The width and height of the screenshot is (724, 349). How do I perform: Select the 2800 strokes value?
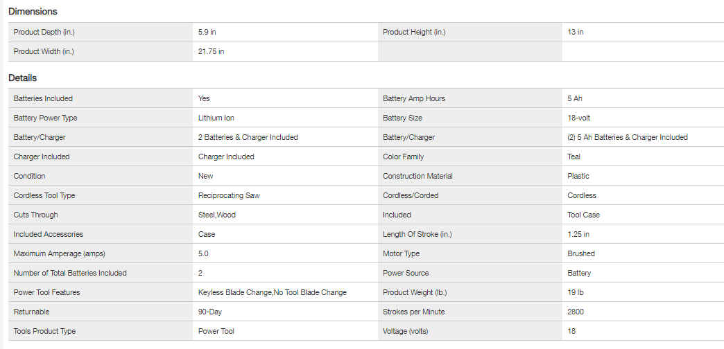click(x=576, y=312)
